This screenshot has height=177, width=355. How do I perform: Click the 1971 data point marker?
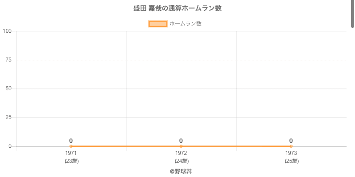click(x=71, y=146)
